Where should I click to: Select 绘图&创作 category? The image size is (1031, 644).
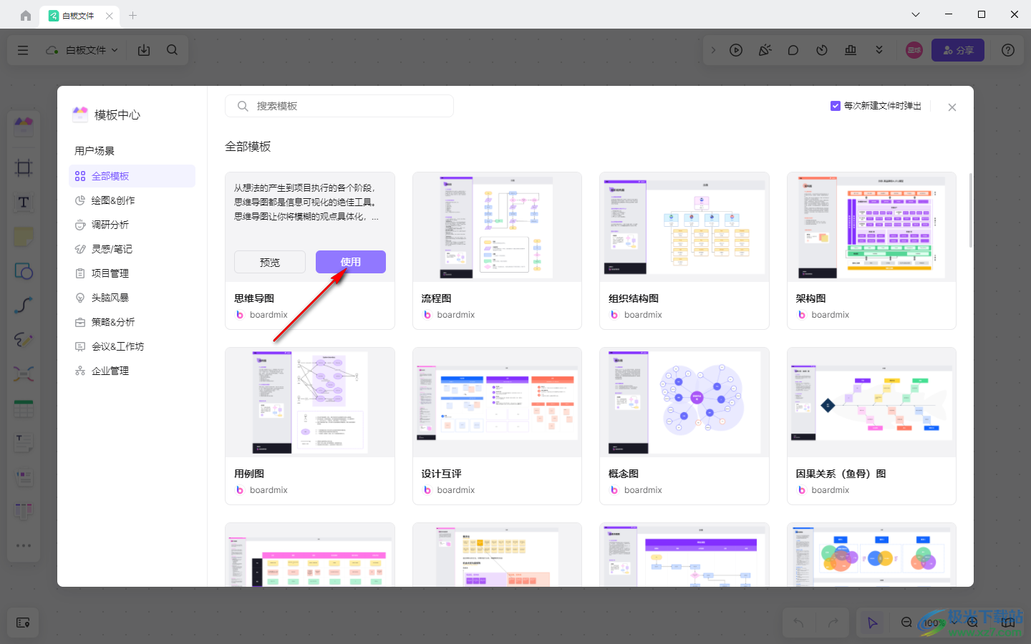click(x=132, y=200)
